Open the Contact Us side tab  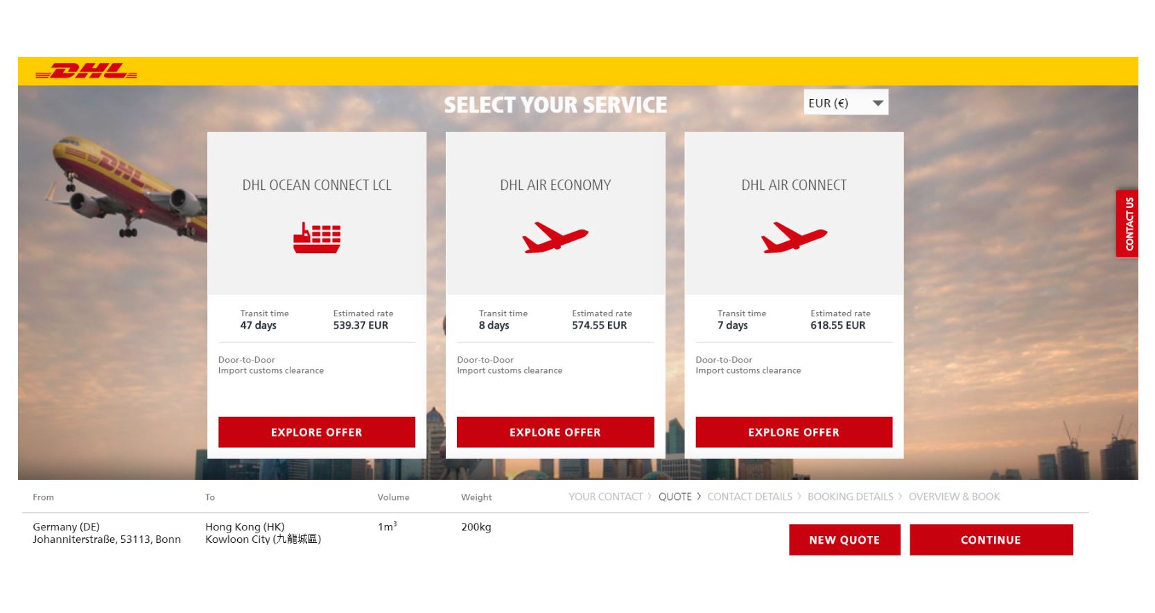tap(1128, 223)
